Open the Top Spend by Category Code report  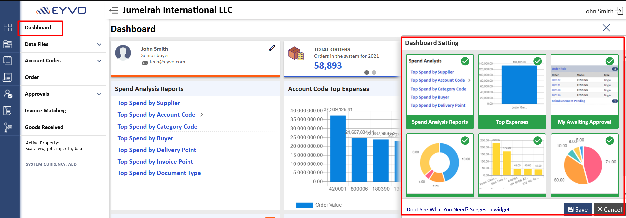157,127
